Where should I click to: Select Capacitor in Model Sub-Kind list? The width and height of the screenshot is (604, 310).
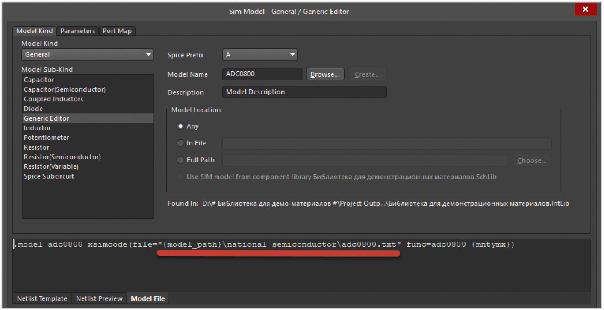coord(88,80)
